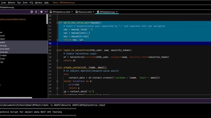Click on 'login_to_salesforce' function name

(76, 50)
